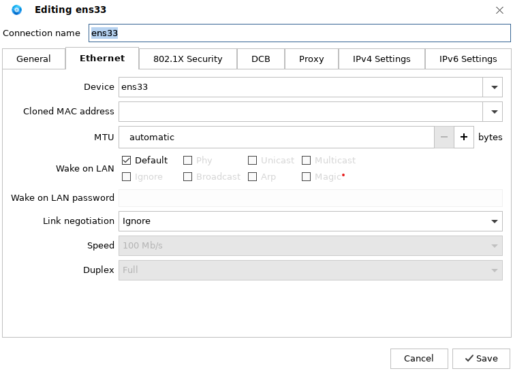Expand the Cloned MAC address dropdown
This screenshot has height=371, width=513.
coord(493,112)
